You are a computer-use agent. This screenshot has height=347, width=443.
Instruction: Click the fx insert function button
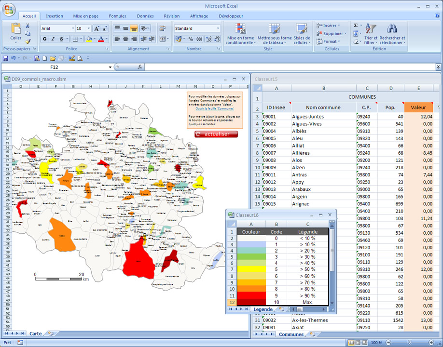point(139,67)
